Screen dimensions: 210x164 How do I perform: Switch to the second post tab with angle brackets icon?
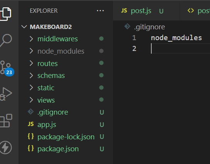(x=195, y=11)
